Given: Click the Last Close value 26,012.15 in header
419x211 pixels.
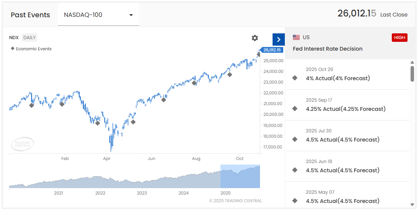Looking at the screenshot, I should click(357, 13).
